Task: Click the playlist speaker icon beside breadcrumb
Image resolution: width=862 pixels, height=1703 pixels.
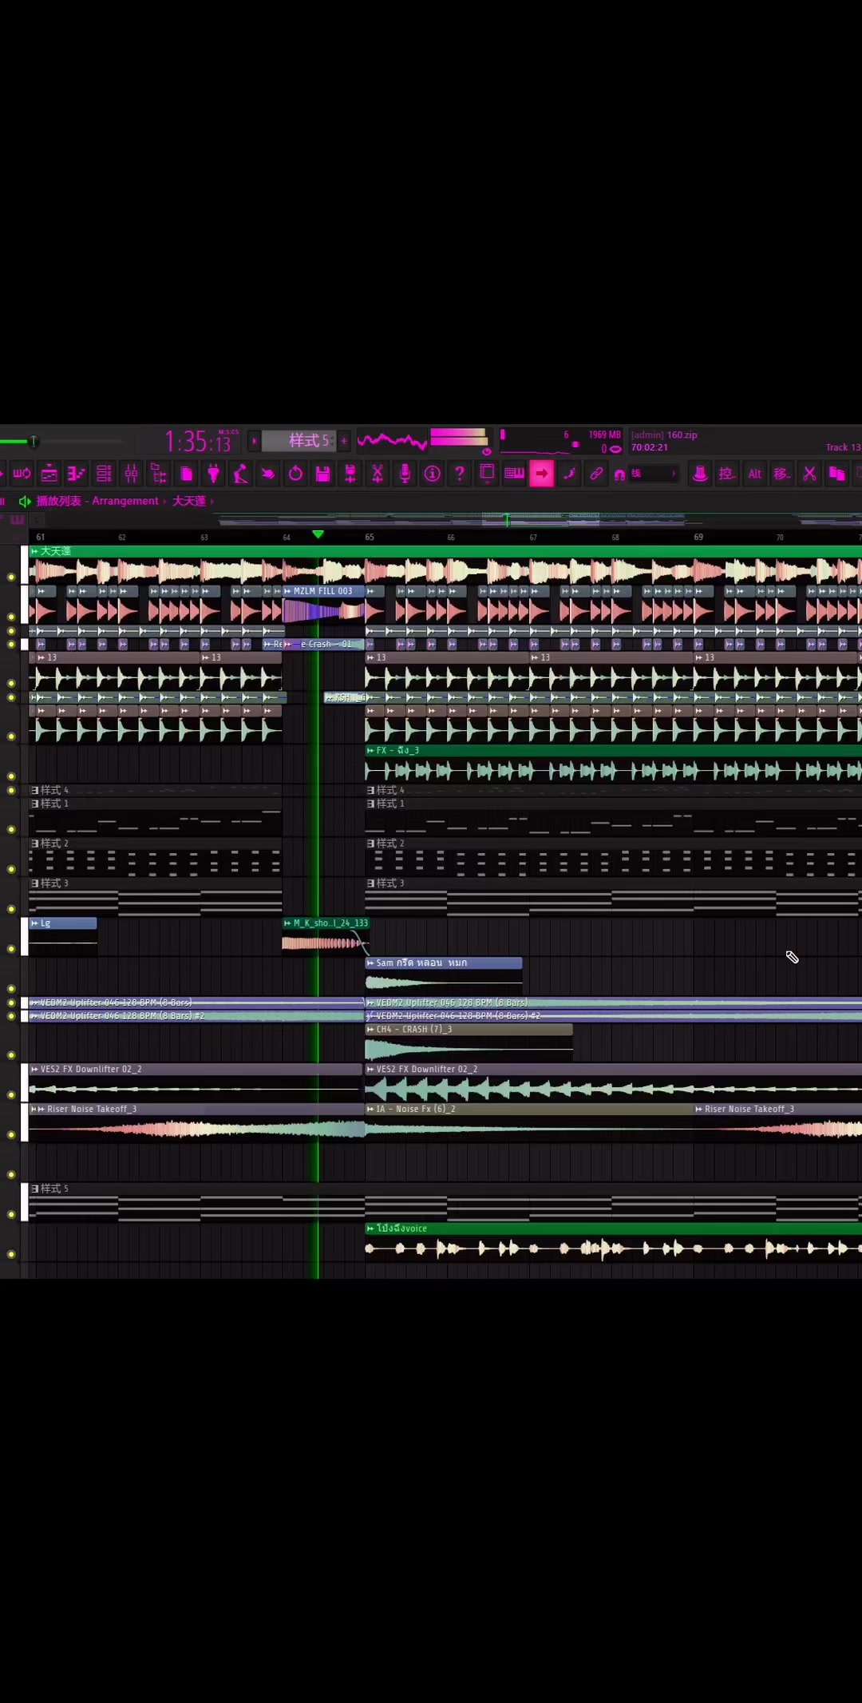Action: (x=24, y=501)
